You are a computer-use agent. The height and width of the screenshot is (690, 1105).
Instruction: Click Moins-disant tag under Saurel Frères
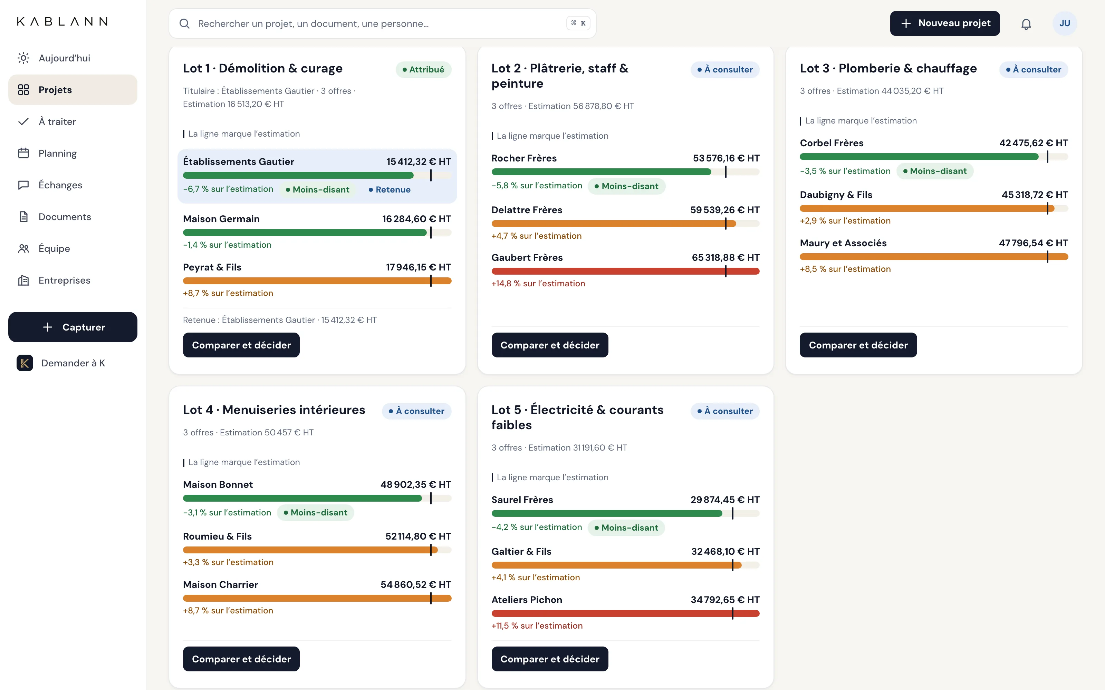coord(626,528)
